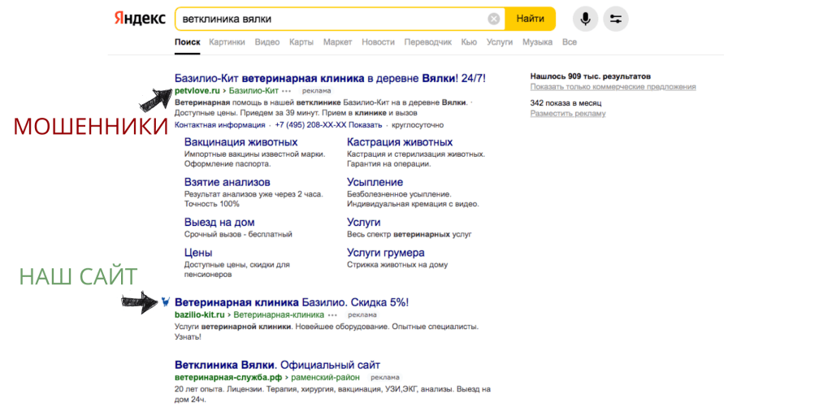
Task: Open the Все tab
Action: (x=569, y=42)
